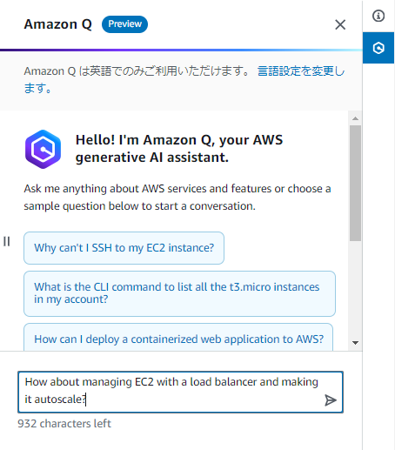Select "Why can't I SSH to my EC2 instance?"
Screen dimensions: 395x450
124,248
